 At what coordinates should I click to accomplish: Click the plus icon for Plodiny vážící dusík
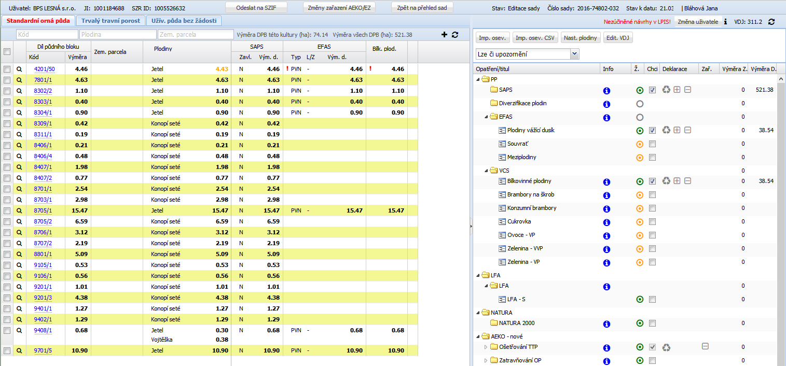[x=677, y=130]
